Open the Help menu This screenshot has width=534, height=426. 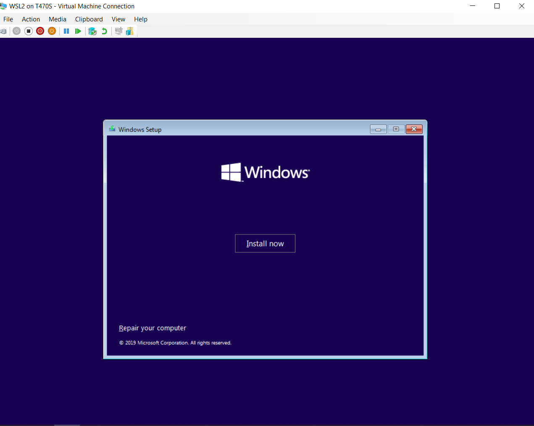(x=141, y=19)
